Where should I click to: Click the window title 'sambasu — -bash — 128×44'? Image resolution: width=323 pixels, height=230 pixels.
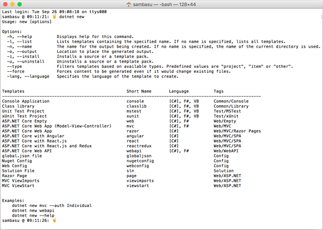coord(164,5)
